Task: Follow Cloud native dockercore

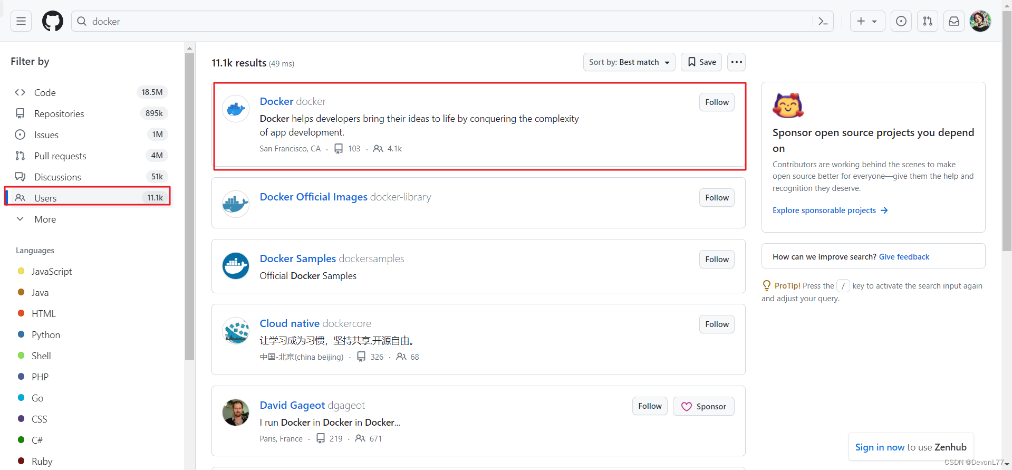Action: [x=717, y=324]
